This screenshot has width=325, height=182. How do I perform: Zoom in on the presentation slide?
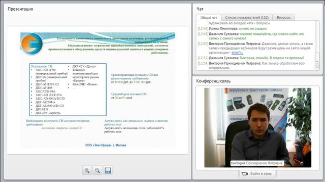point(87,170)
